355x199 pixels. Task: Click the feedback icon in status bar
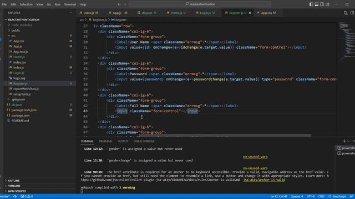pos(351,197)
